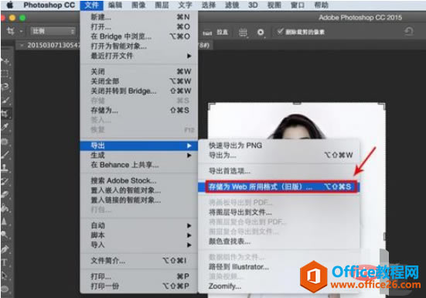The height and width of the screenshot is (298, 426).
Task: Choose 置入链接的智能对象...
Action: (140, 200)
